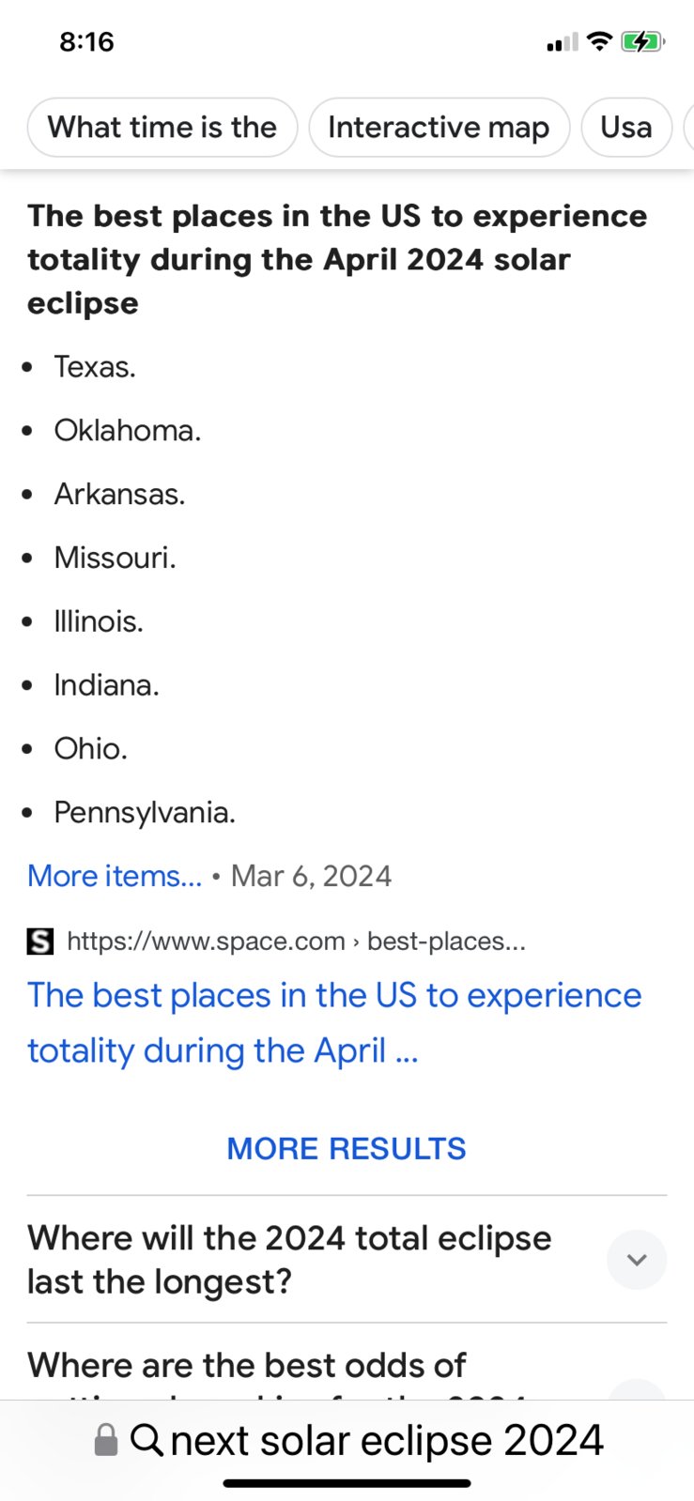Select the 'Usa' suggestion chip
The width and height of the screenshot is (694, 1501).
(626, 127)
